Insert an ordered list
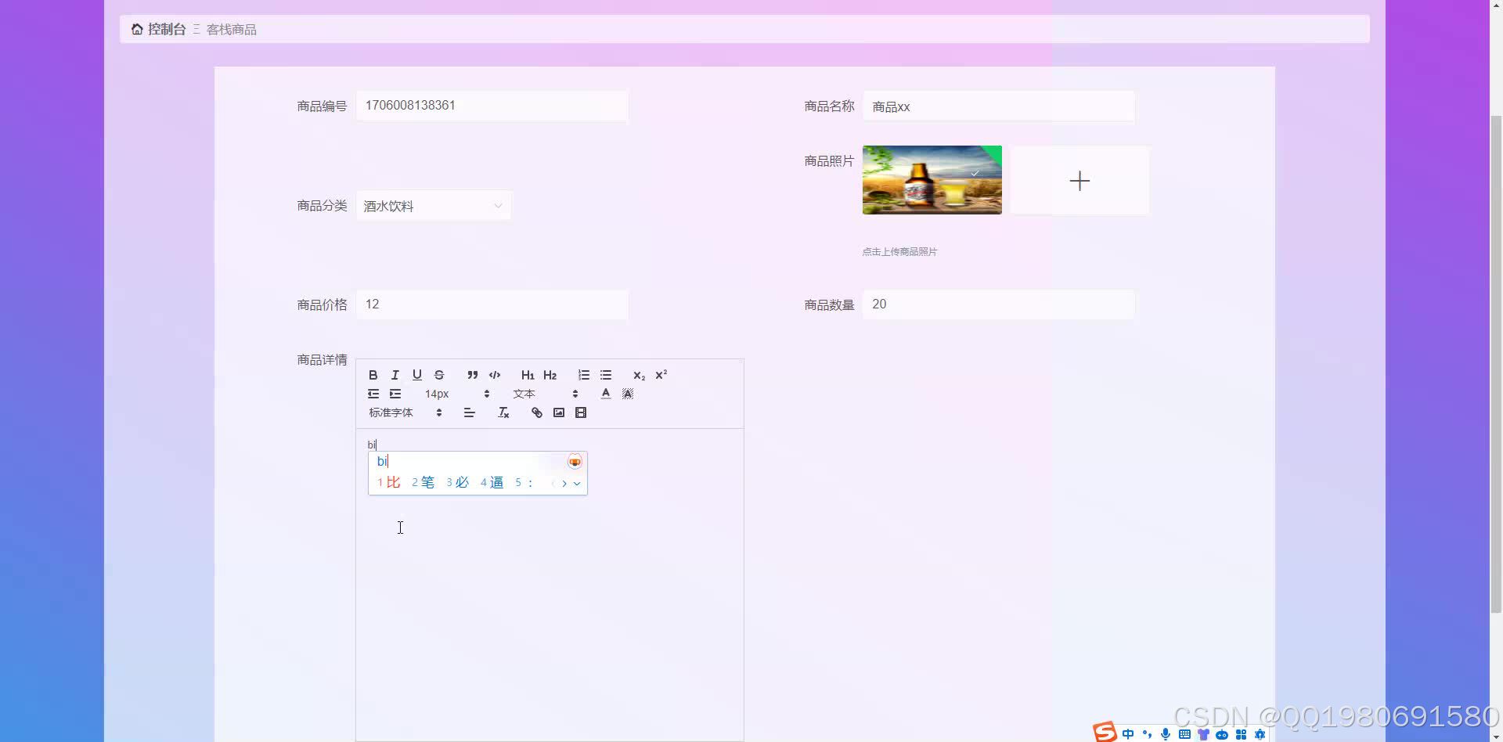This screenshot has height=742, width=1503. [x=584, y=375]
